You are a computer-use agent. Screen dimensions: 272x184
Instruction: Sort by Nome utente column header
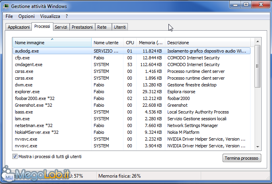[107, 43]
